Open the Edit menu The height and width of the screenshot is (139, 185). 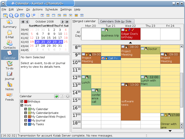click(11, 9)
